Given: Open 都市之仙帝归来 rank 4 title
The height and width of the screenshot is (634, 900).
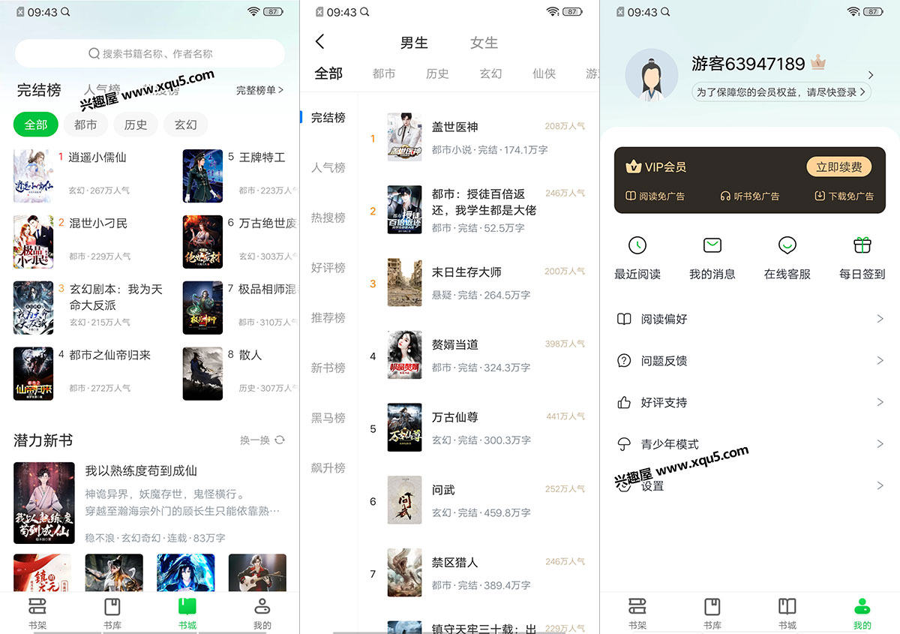Looking at the screenshot, I should tap(109, 355).
